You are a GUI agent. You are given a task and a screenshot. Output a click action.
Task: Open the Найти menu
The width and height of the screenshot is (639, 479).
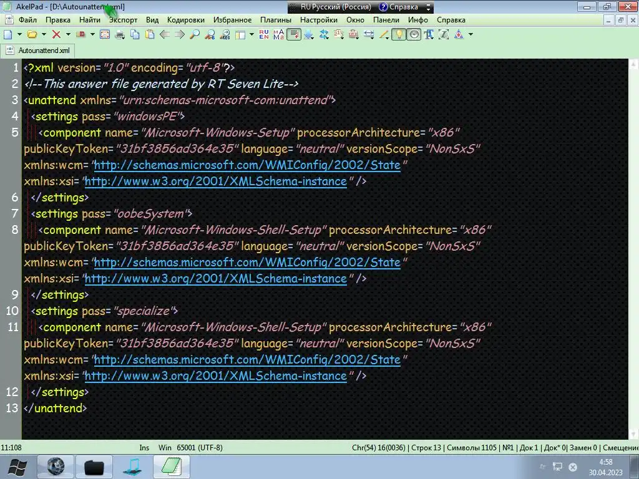coord(90,20)
